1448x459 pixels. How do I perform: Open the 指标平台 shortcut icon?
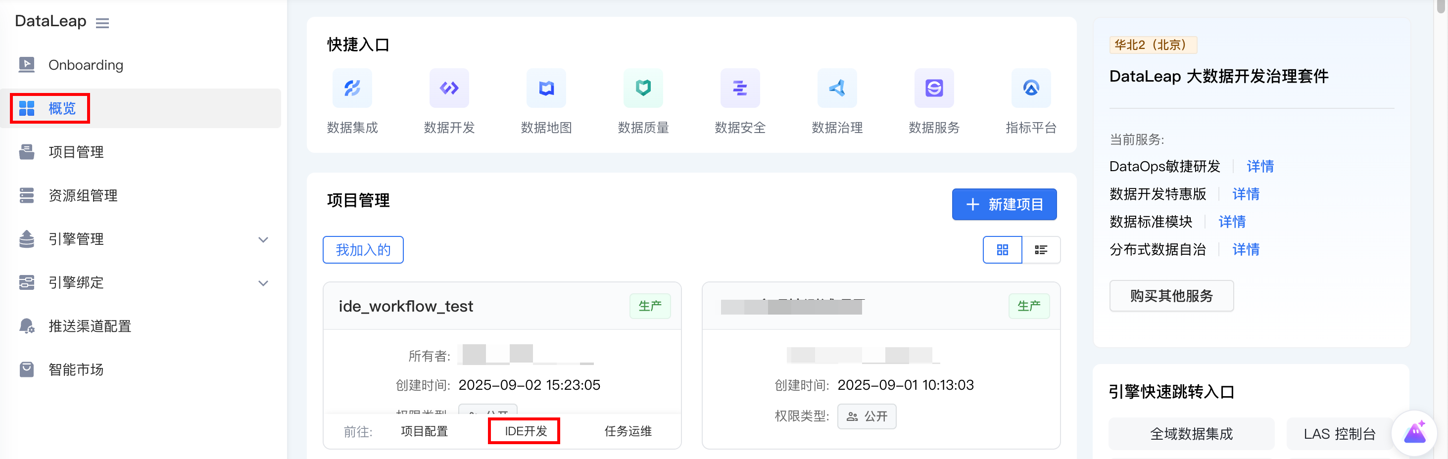(1031, 88)
